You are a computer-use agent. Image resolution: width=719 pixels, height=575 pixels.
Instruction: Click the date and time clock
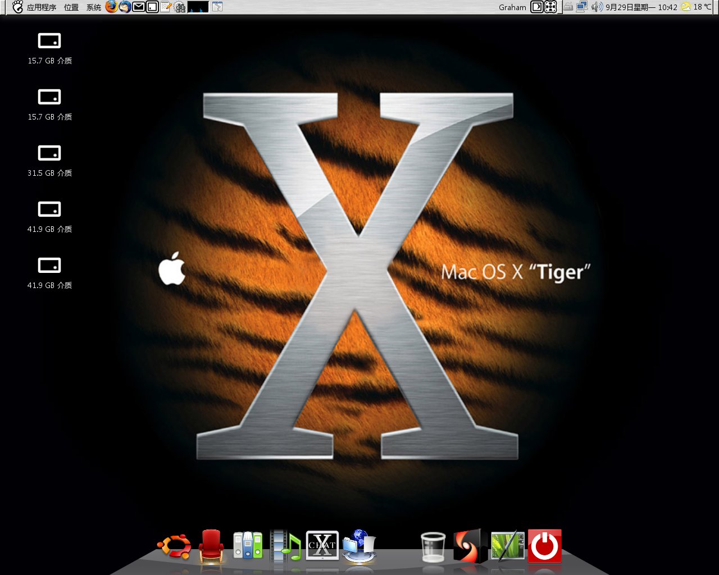(641, 7)
